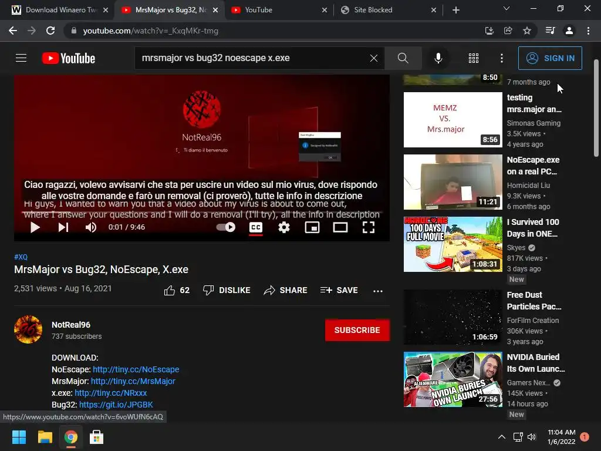
Task: Mute the video volume
Action: pos(91,227)
